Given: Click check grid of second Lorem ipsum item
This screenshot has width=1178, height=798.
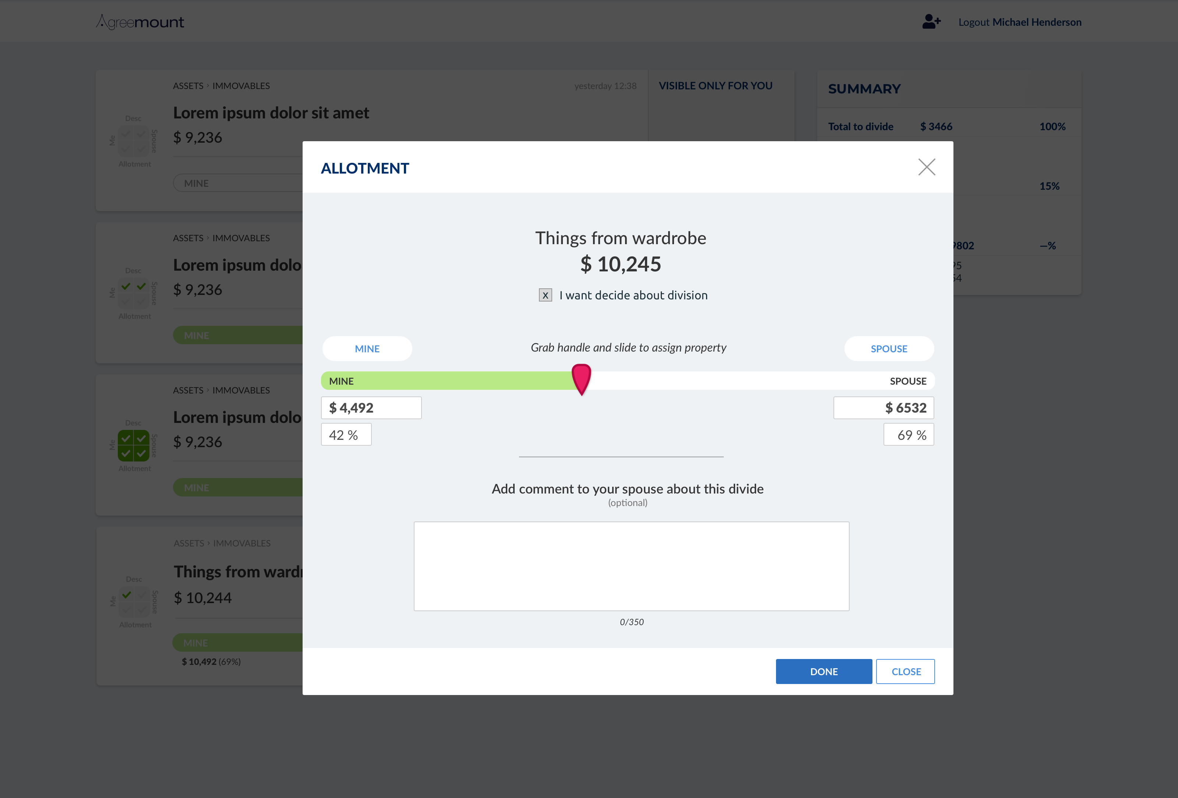Looking at the screenshot, I should pyautogui.click(x=133, y=294).
